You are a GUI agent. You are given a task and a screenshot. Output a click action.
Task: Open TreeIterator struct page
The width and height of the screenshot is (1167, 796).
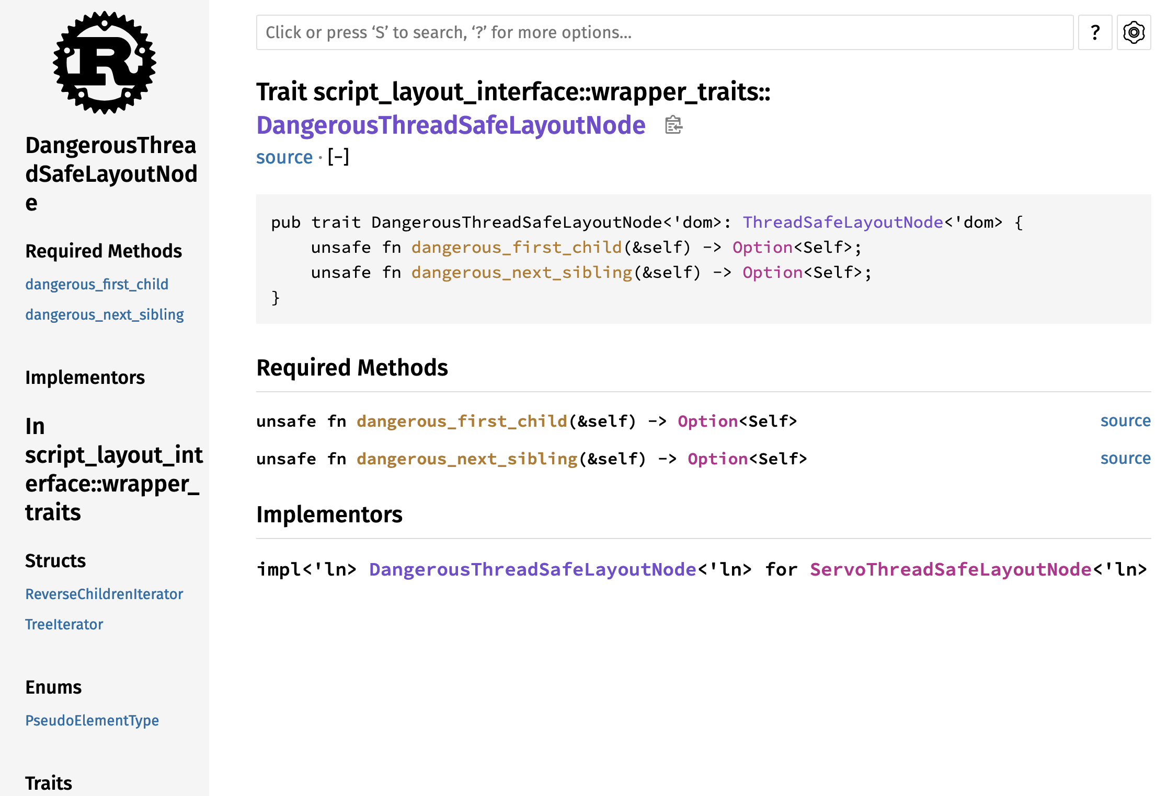[x=64, y=624]
